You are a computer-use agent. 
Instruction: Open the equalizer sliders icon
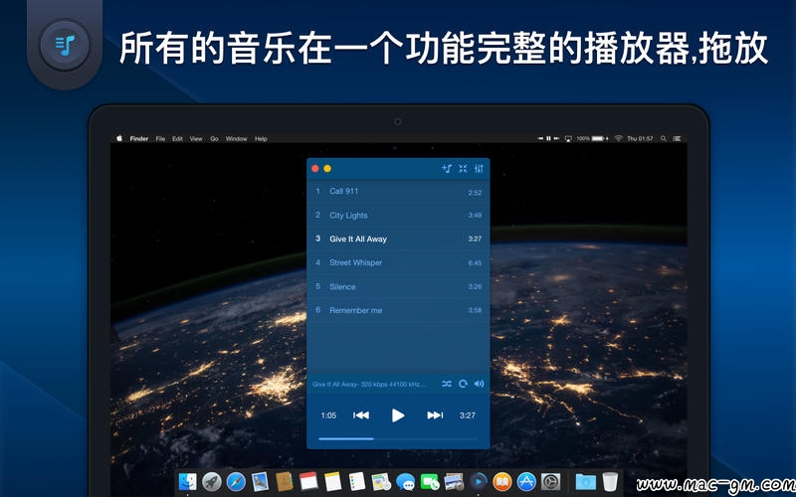click(x=479, y=168)
